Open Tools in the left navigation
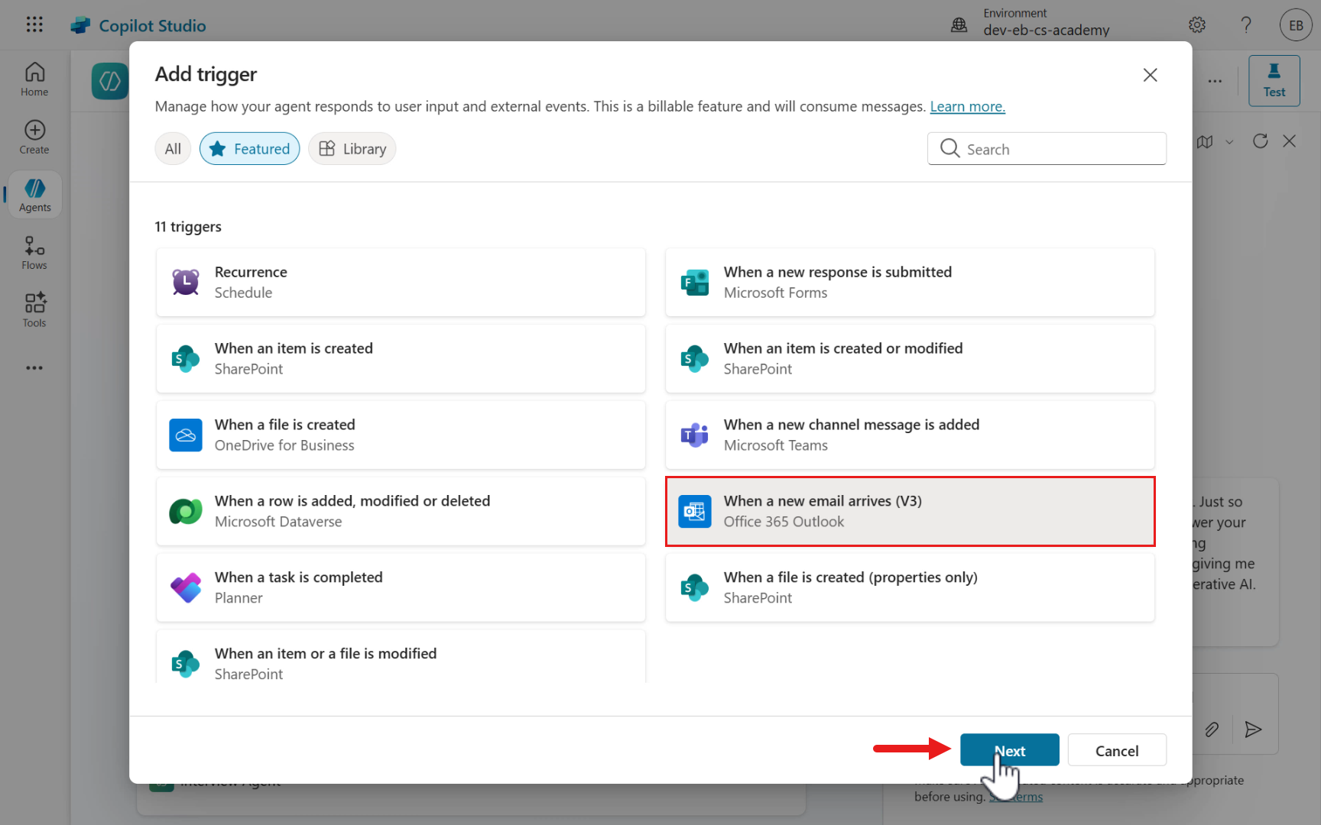 [34, 310]
